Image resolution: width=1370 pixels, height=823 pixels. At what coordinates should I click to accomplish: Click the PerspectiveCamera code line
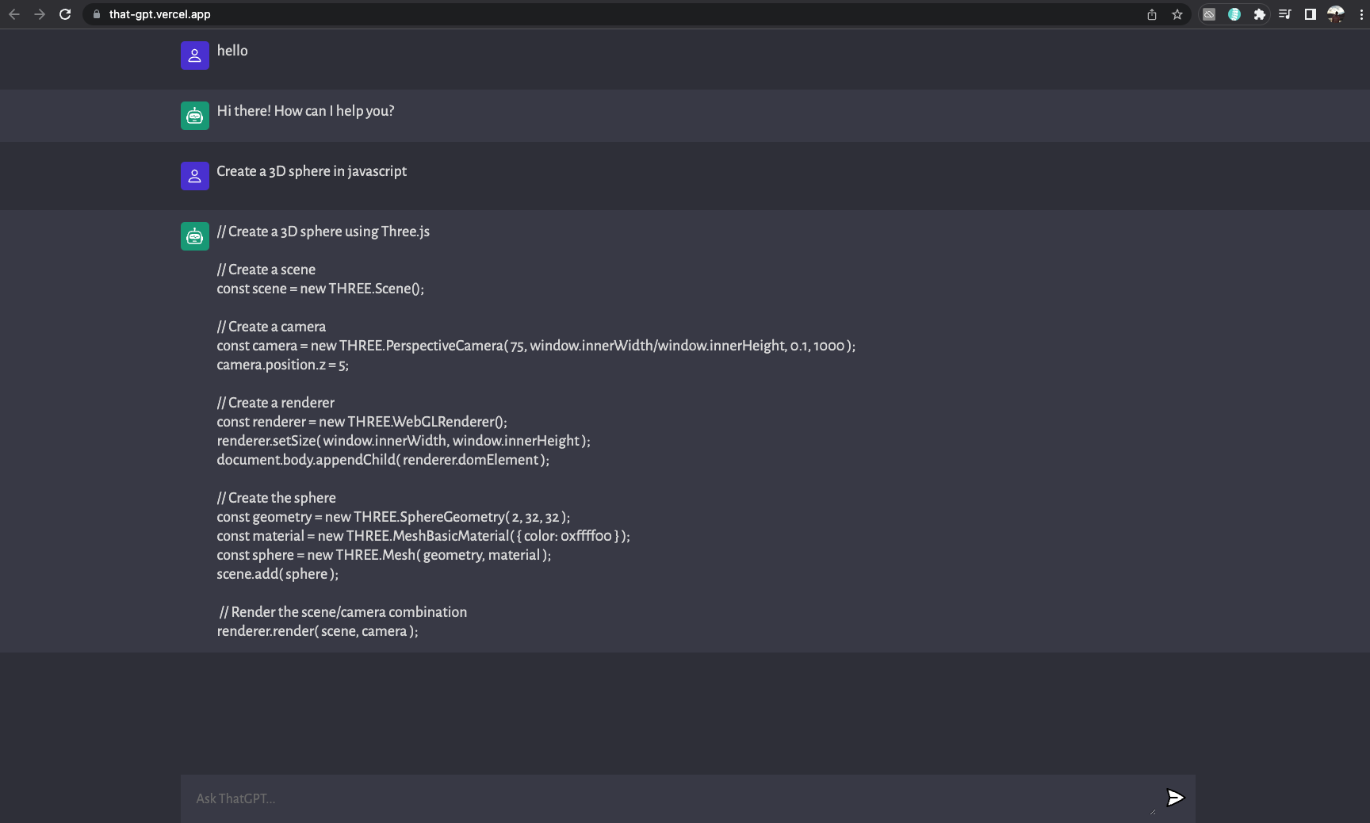(536, 346)
